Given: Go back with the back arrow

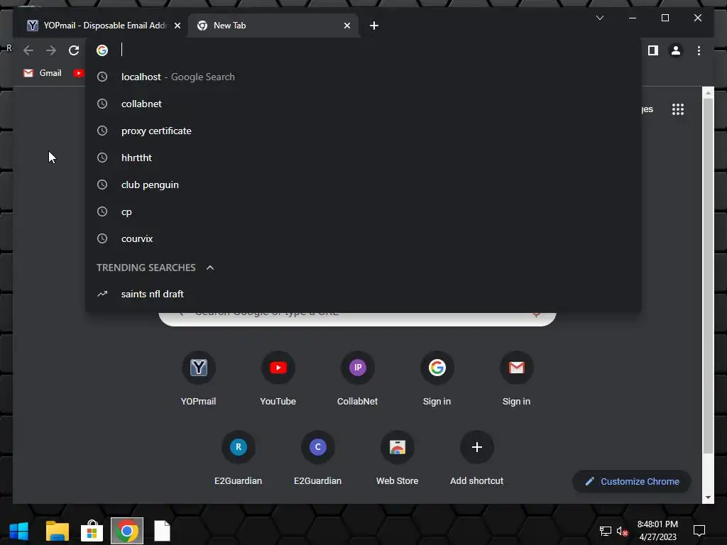Looking at the screenshot, I should 28,50.
